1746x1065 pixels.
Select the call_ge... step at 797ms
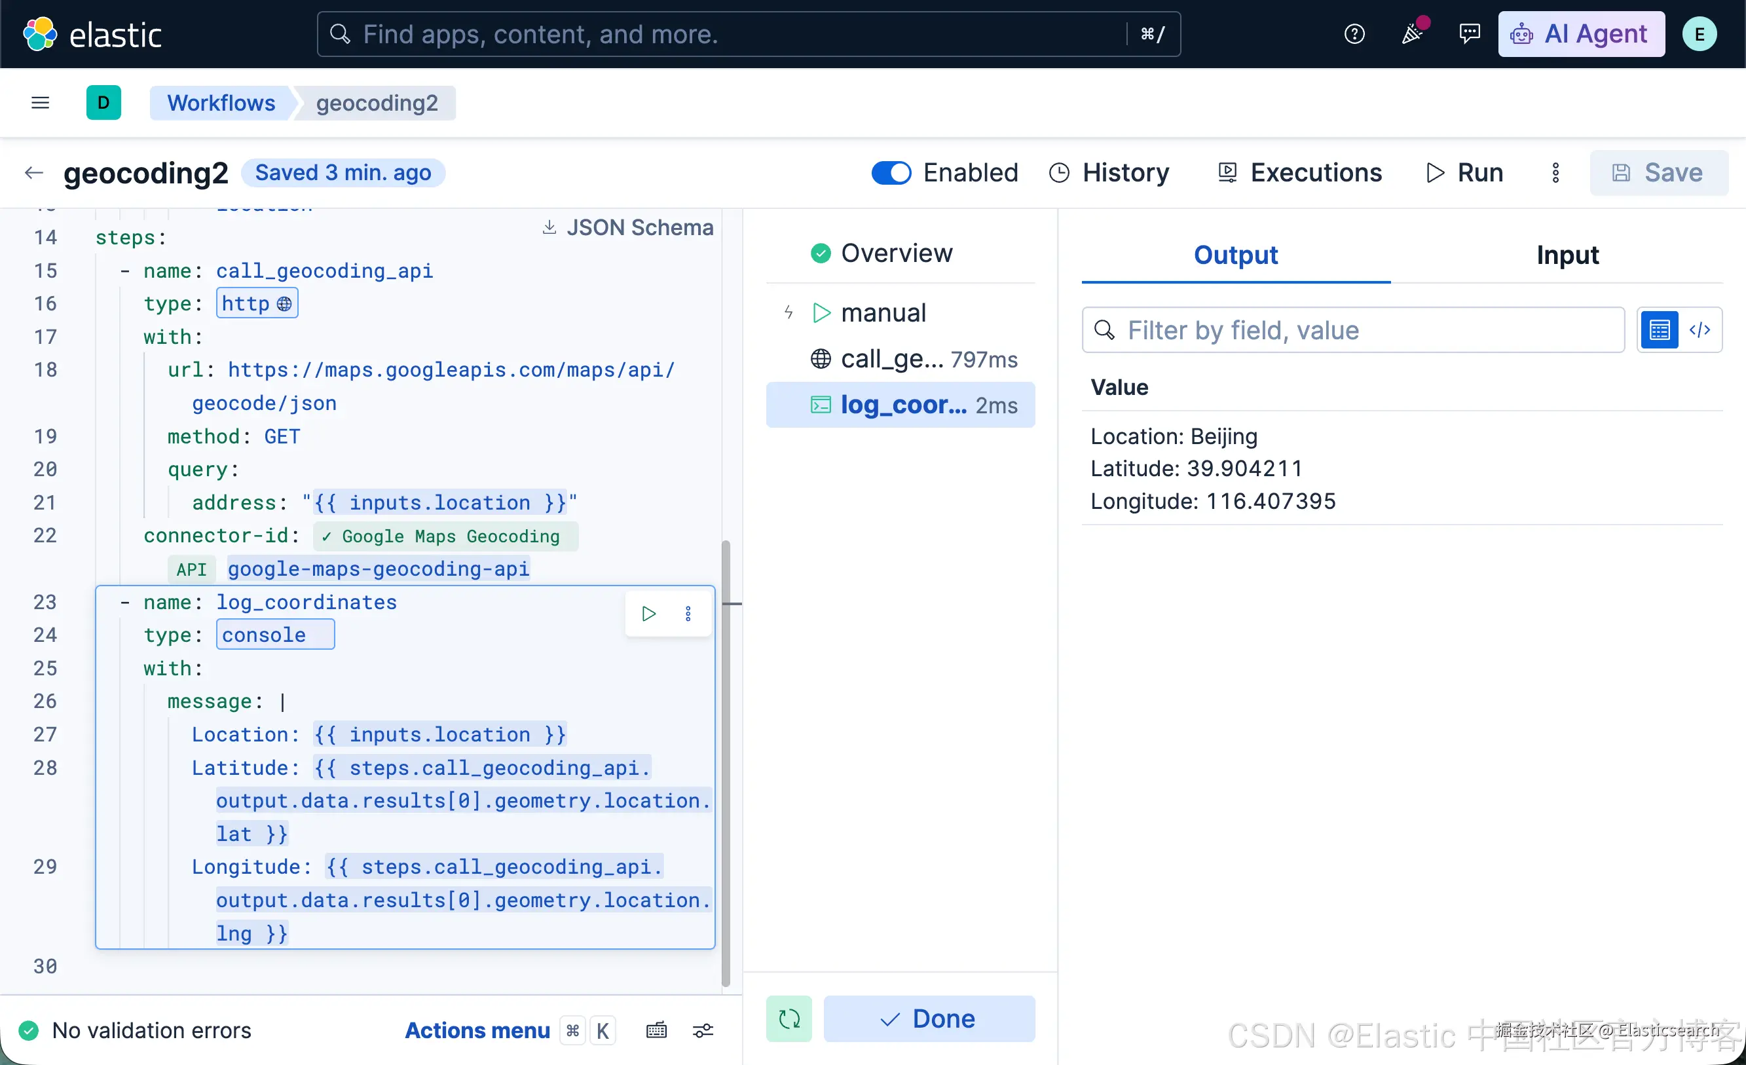click(x=900, y=359)
